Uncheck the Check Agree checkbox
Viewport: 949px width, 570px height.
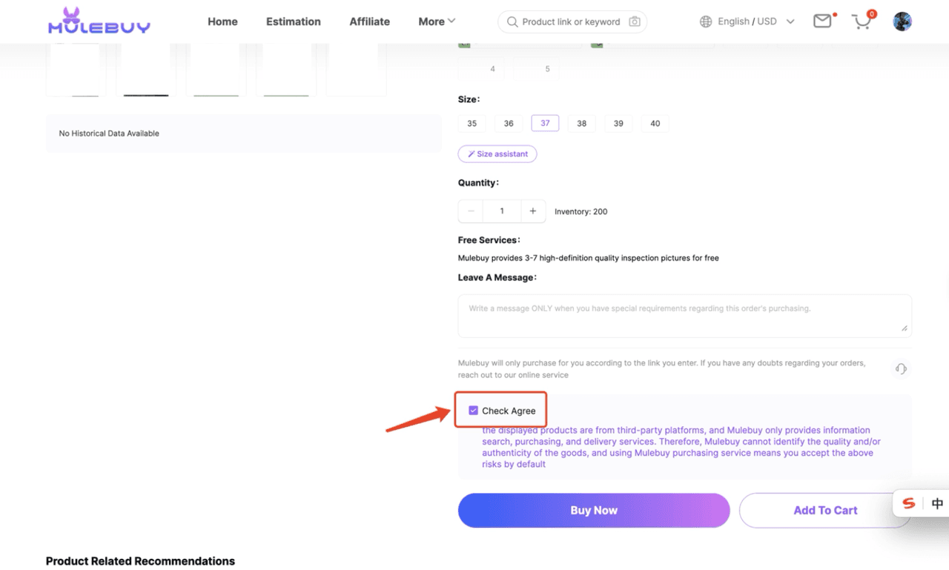[473, 410]
